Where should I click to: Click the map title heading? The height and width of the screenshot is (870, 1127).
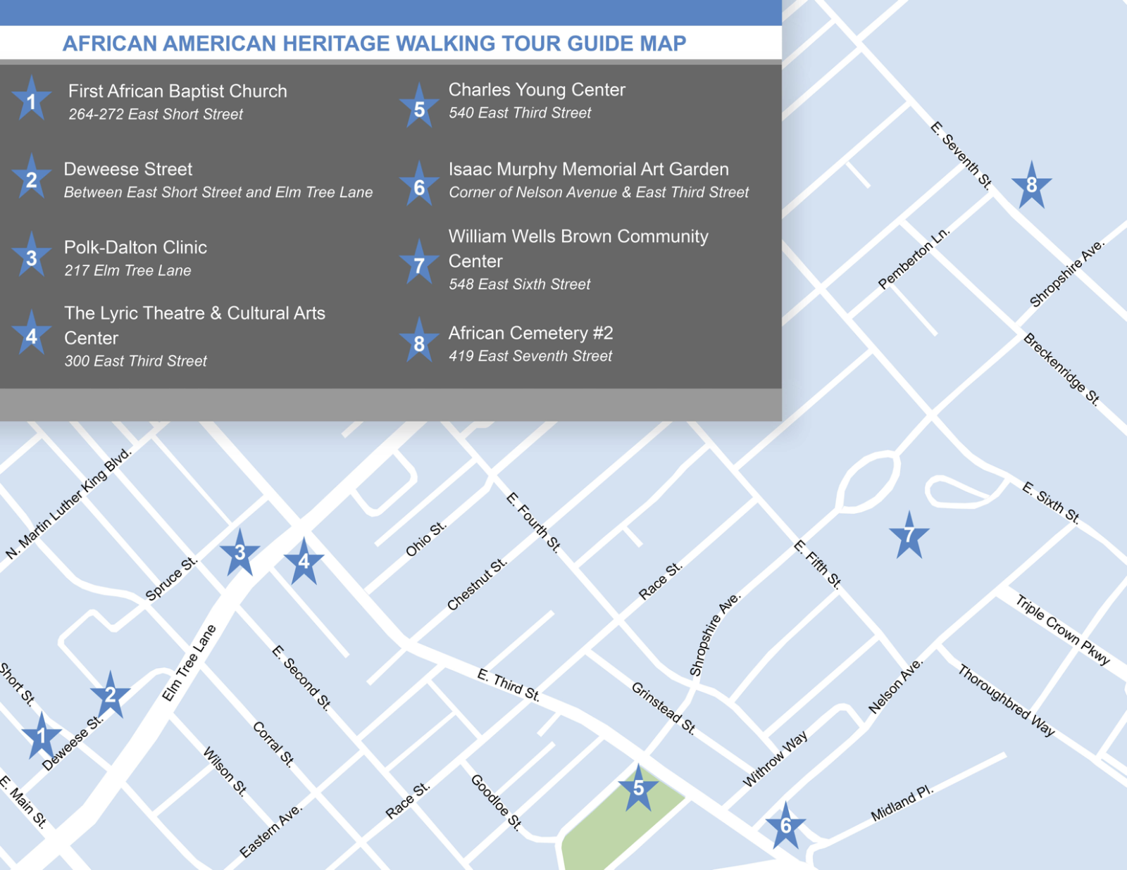point(374,44)
